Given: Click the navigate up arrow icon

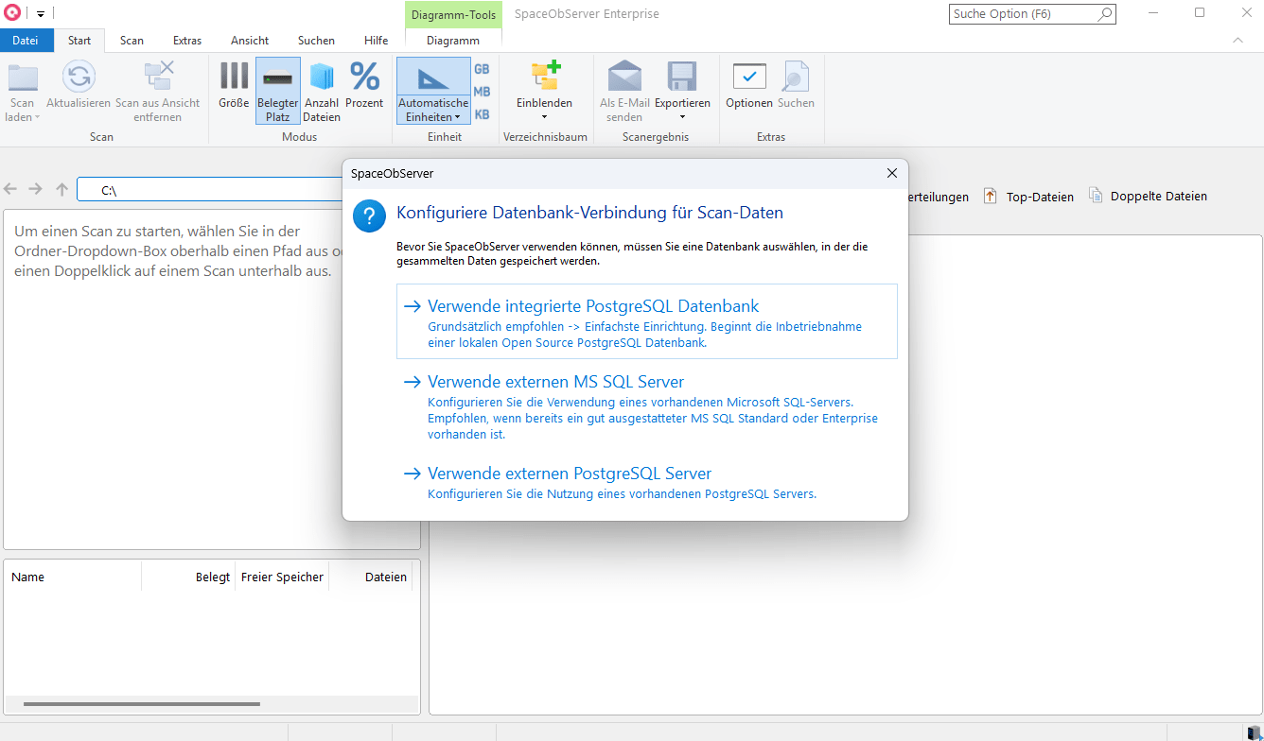Looking at the screenshot, I should click(62, 190).
